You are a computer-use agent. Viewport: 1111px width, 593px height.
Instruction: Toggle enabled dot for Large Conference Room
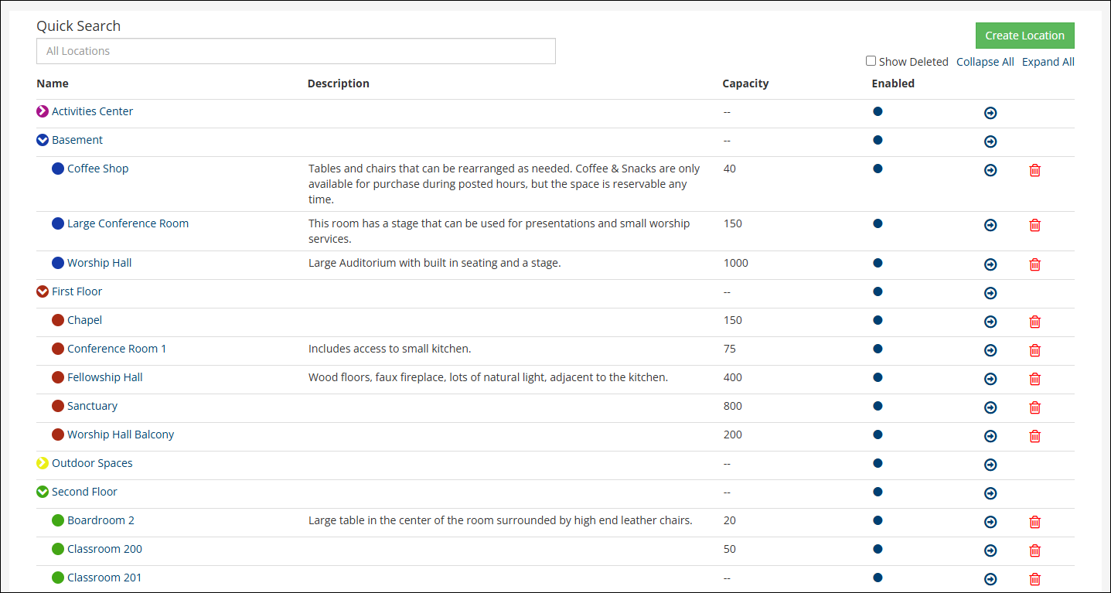pos(878,223)
